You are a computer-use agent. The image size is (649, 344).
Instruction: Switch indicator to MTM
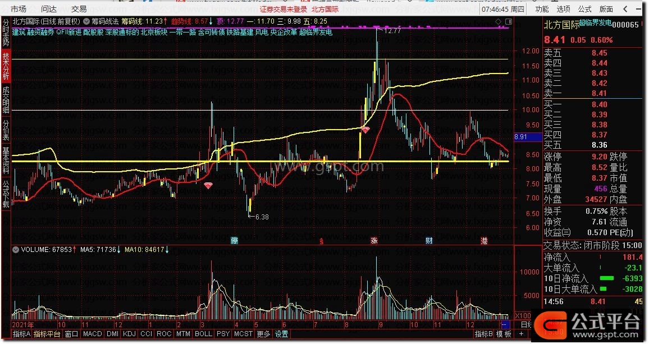pyautogui.click(x=183, y=334)
